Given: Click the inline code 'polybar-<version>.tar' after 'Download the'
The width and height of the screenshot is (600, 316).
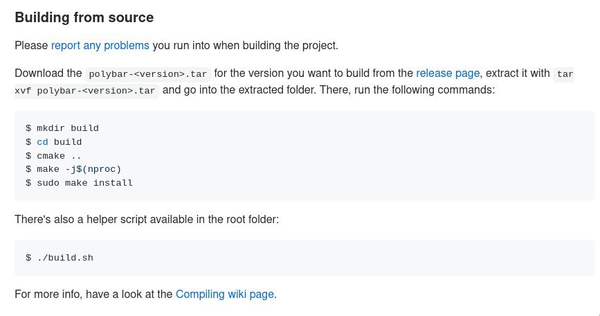Looking at the screenshot, I should (147, 74).
